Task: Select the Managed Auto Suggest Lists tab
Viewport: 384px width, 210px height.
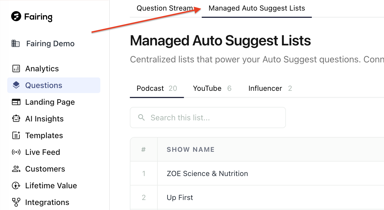Action: tap(257, 8)
